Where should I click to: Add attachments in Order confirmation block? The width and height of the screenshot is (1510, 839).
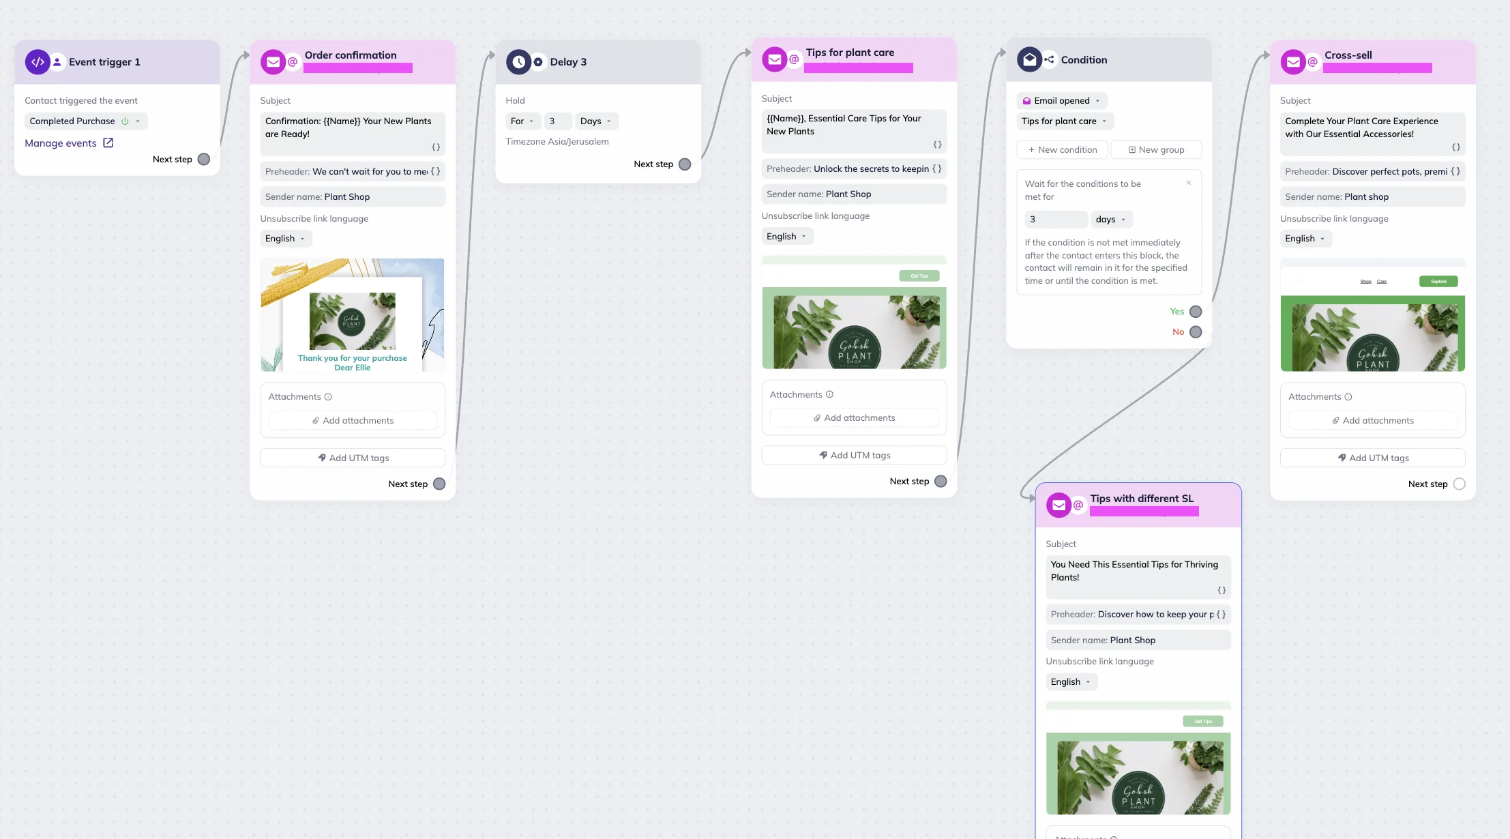pos(353,421)
